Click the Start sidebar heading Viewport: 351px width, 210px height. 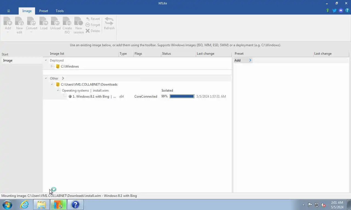(x=5, y=54)
